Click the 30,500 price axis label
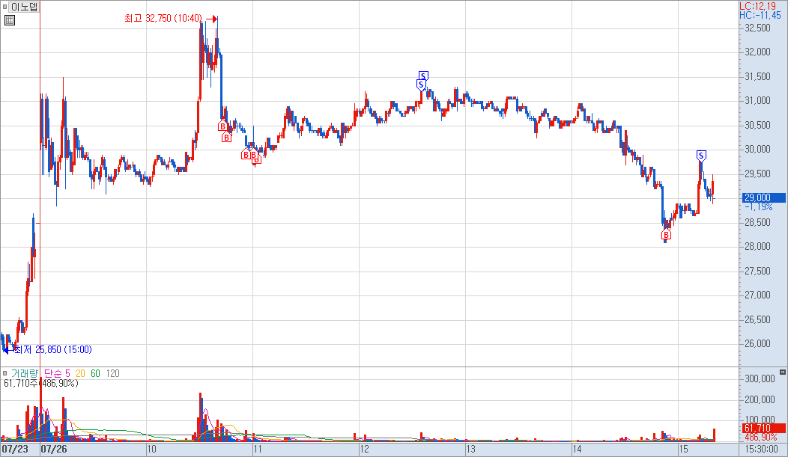The image size is (788, 457). [x=757, y=126]
